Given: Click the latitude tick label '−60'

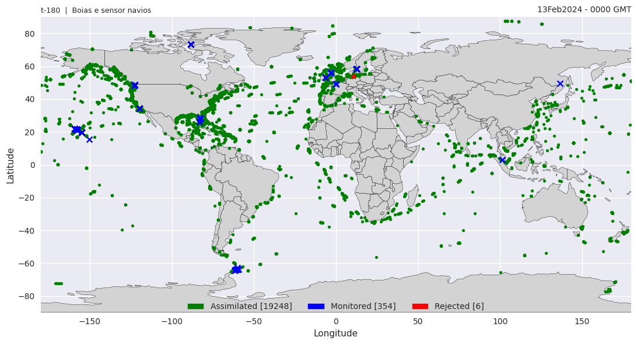Looking at the screenshot, I should point(27,264).
